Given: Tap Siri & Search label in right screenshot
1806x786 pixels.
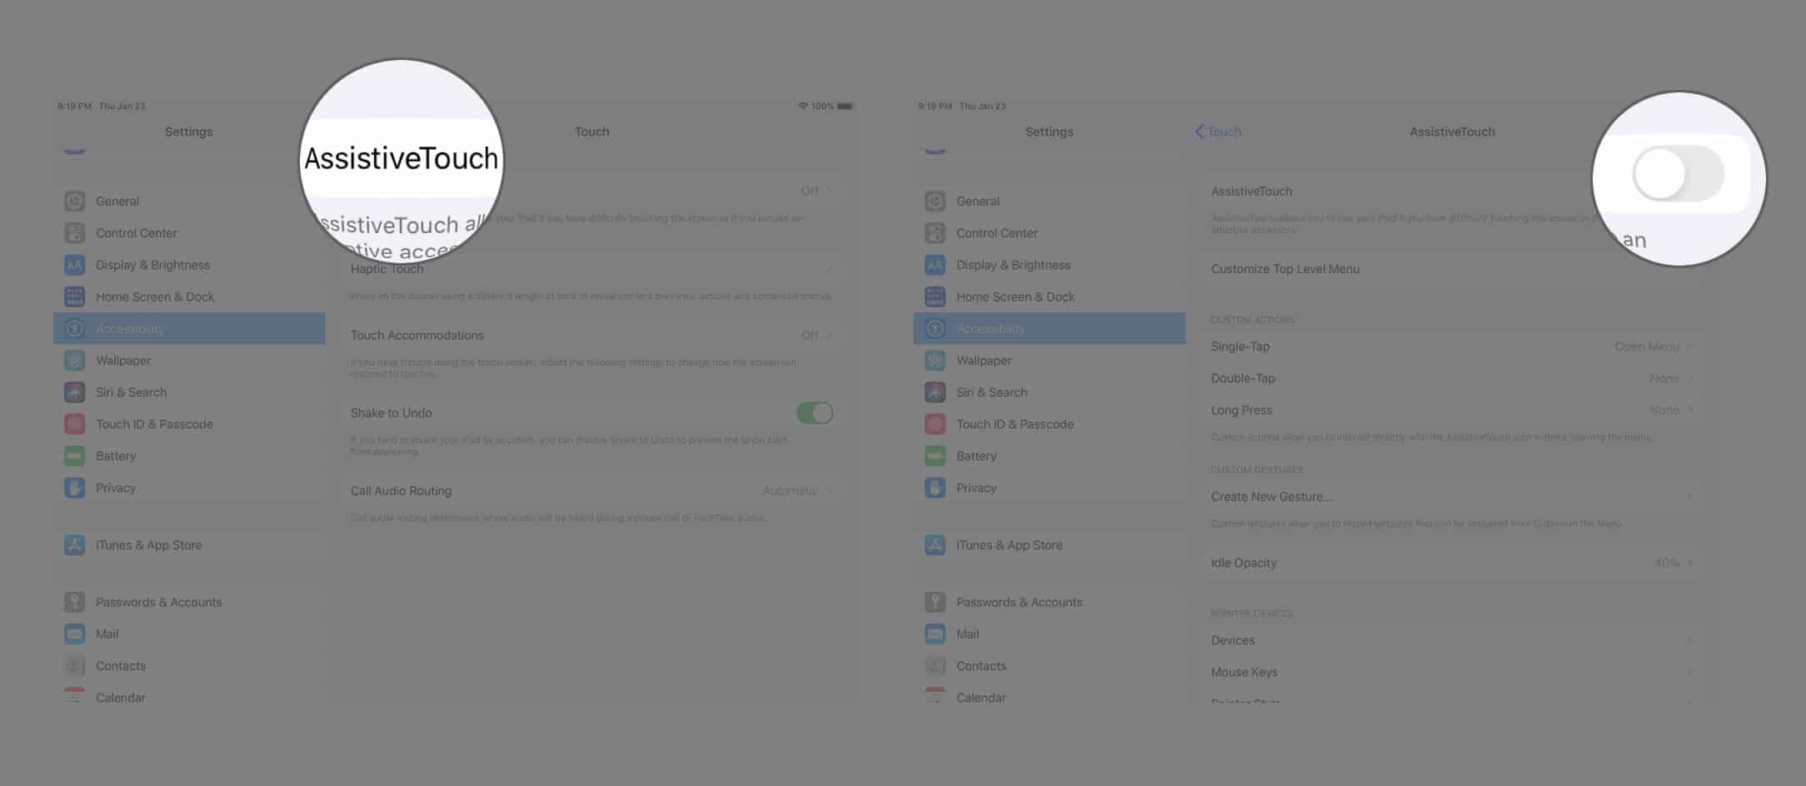Looking at the screenshot, I should point(992,392).
